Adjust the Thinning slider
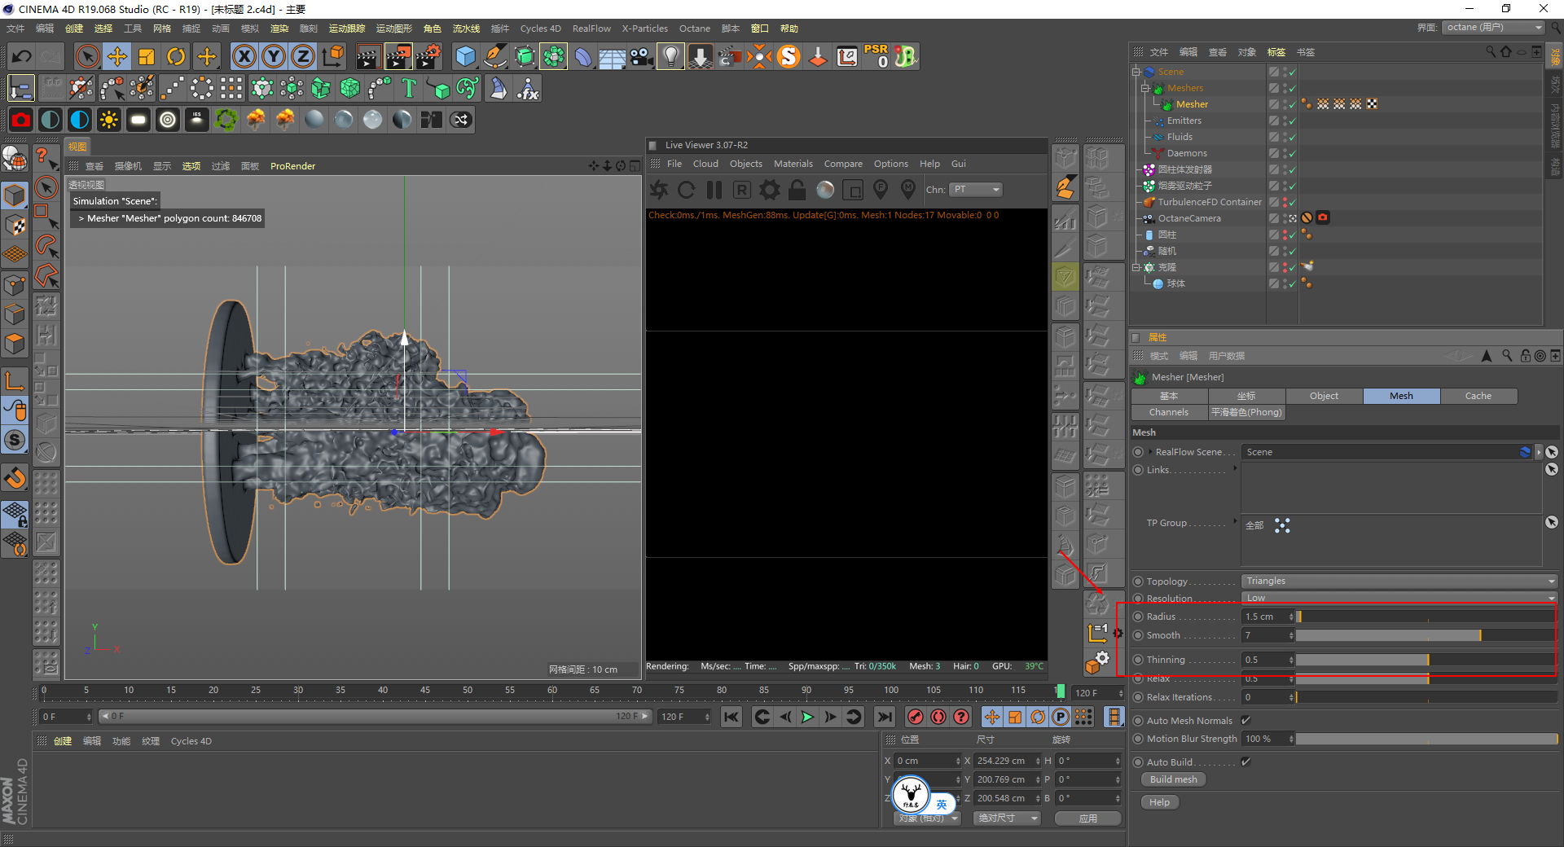Screen dimensions: 1564x847 (x=1425, y=660)
